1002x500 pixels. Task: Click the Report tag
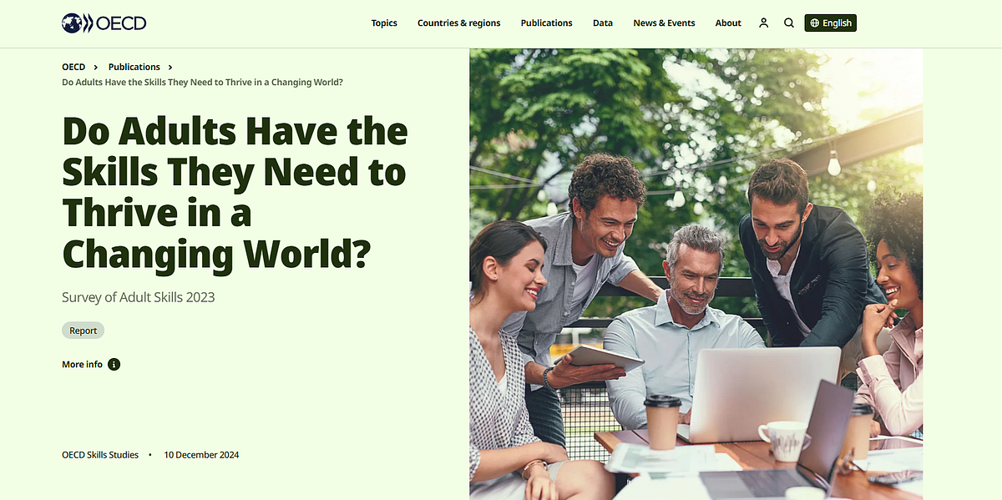pyautogui.click(x=83, y=331)
